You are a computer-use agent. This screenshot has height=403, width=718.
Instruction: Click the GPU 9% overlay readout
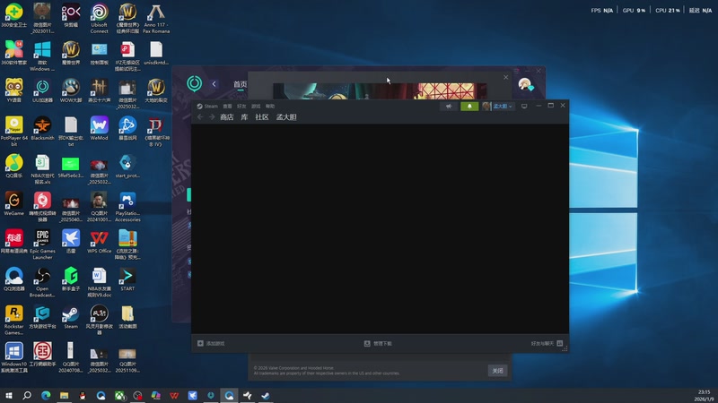point(634,10)
